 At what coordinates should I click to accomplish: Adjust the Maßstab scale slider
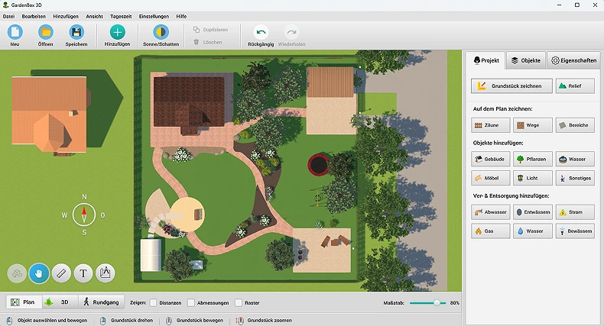[x=437, y=302]
